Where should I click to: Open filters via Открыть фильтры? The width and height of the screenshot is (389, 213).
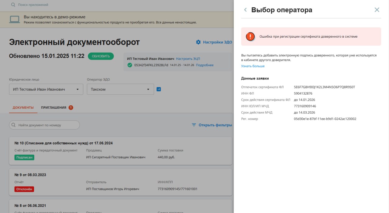[215, 125]
